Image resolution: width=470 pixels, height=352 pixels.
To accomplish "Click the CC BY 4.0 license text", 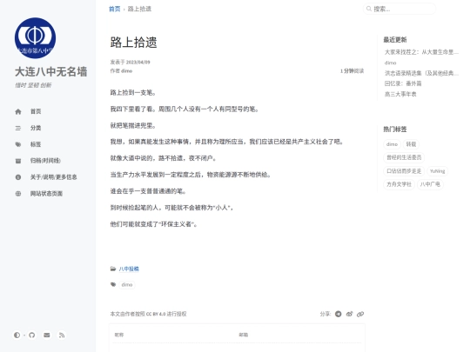I will point(156,314).
